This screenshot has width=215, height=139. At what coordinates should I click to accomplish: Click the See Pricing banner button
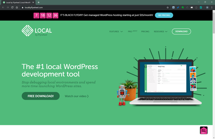(164, 15)
